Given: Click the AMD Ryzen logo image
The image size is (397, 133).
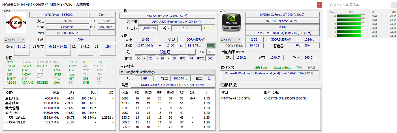Looking at the screenshot, I should tap(16, 22).
